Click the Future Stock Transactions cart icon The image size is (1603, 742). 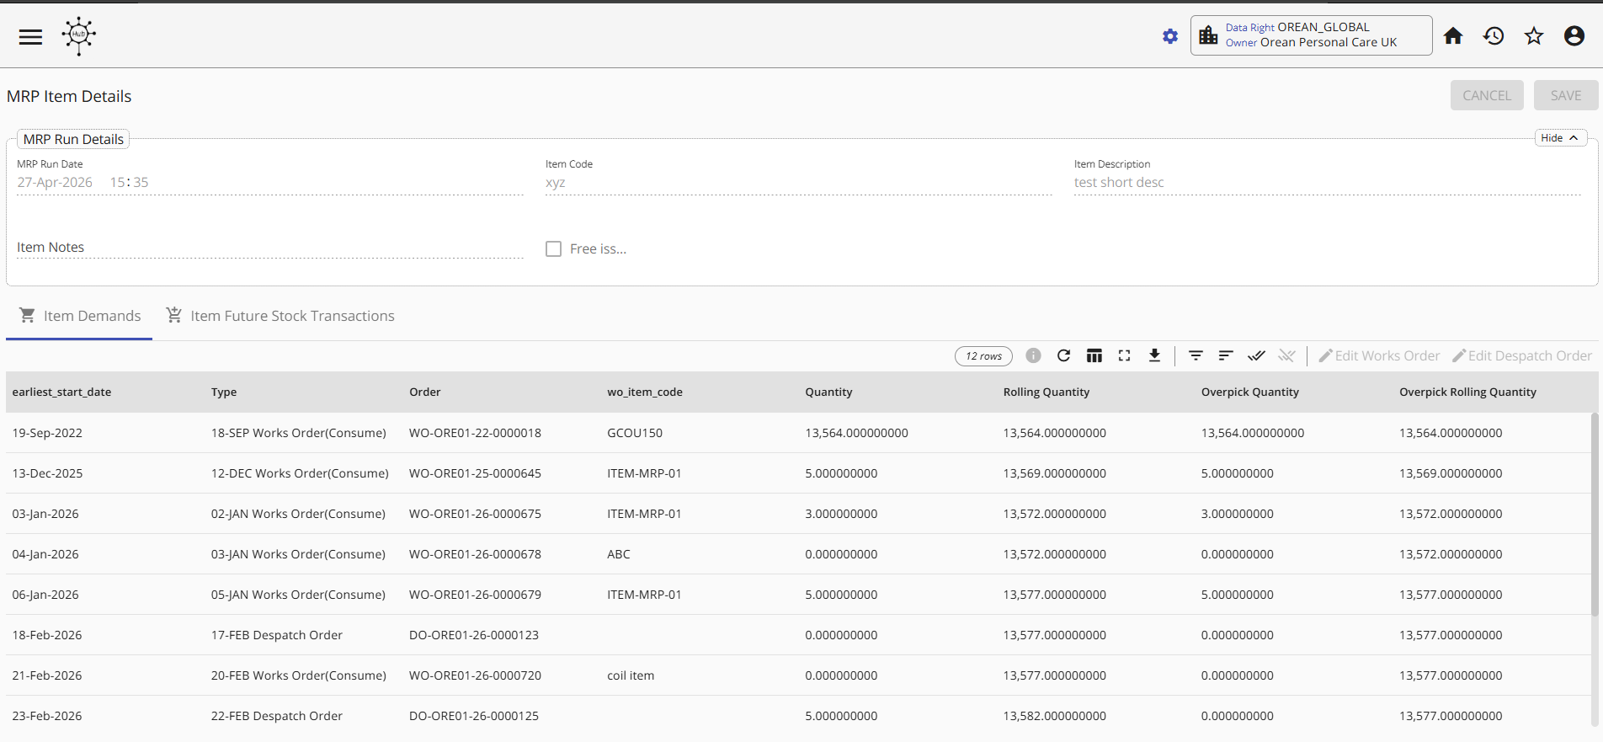(174, 315)
